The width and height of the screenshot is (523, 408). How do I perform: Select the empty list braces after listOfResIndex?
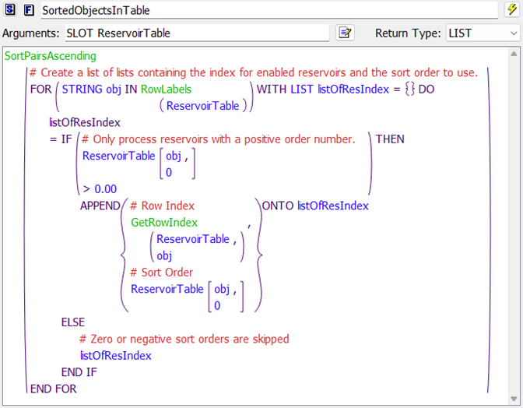409,89
